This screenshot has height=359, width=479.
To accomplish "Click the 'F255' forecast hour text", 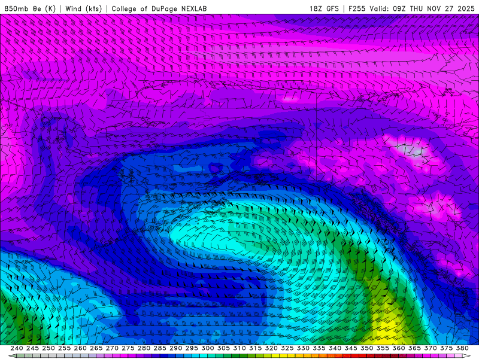I will (357, 8).
